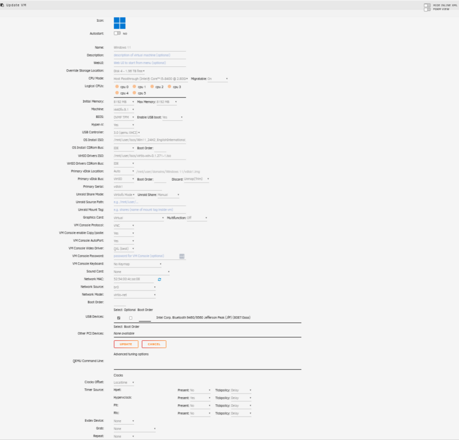Check the Optional box for Intel Bluetooth USB device
The height and width of the screenshot is (440, 459).
tap(131, 318)
